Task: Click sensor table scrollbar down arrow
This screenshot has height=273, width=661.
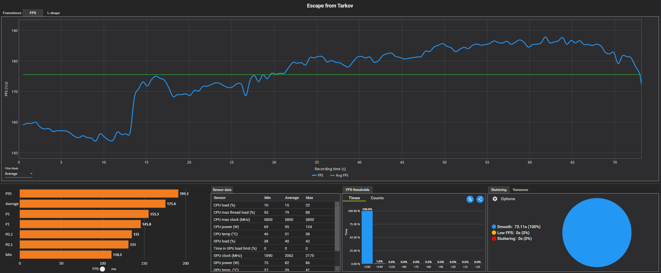Action: pyautogui.click(x=337, y=269)
